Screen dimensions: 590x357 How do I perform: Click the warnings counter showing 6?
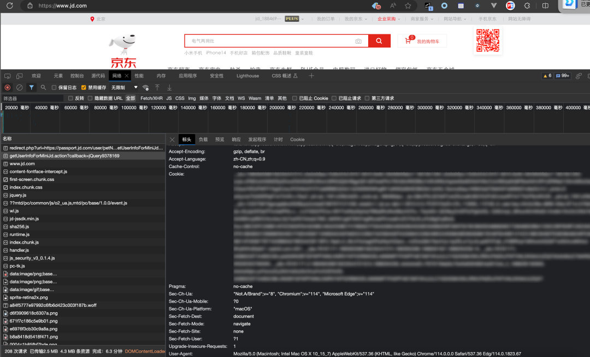coord(547,76)
